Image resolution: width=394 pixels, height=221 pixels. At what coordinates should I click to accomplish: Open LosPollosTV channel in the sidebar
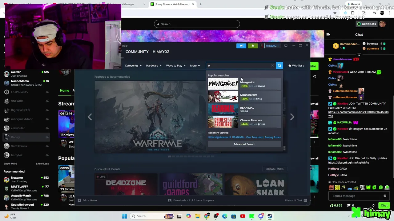(26, 92)
